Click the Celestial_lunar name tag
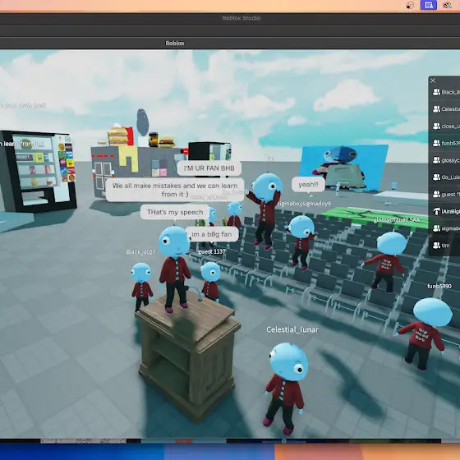This screenshot has width=460, height=460. point(292,329)
